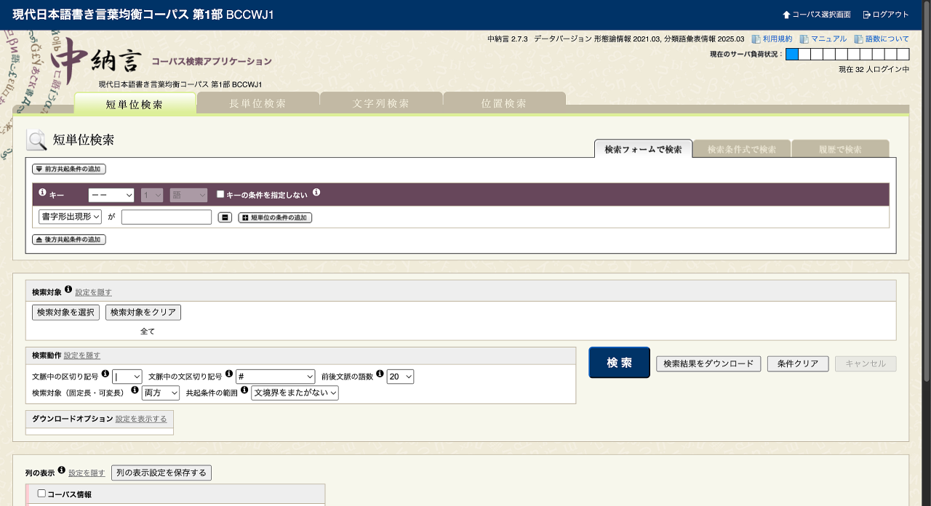Viewport: 931px width, 506px height.
Task: Click the minus icon to remove the condition row
Action: (225, 217)
